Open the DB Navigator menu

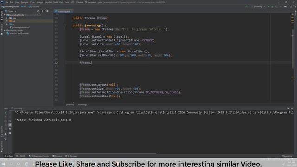click(x=90, y=2)
